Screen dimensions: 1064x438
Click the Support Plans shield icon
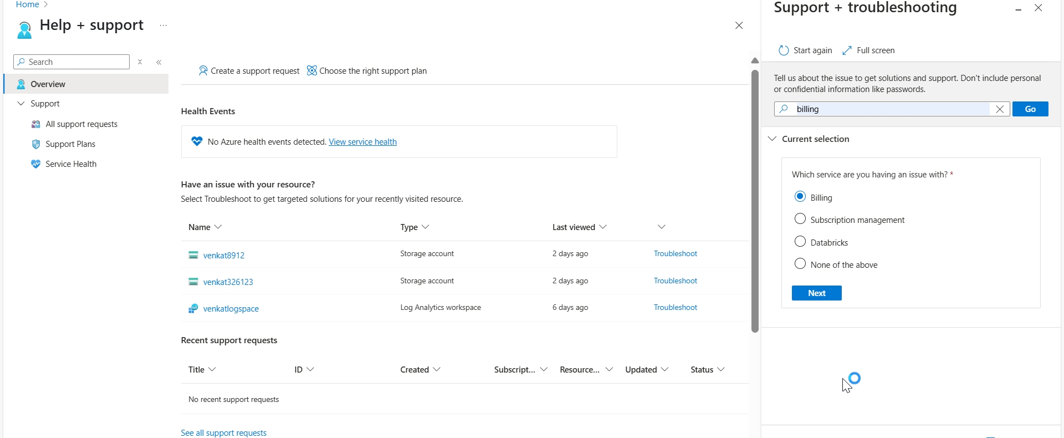tap(36, 144)
